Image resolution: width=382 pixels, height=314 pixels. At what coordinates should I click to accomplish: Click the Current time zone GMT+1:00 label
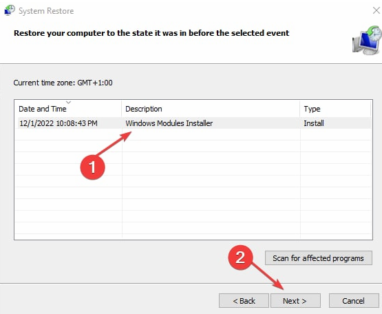click(x=63, y=83)
